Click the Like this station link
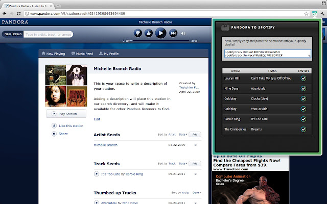 [x=71, y=126]
